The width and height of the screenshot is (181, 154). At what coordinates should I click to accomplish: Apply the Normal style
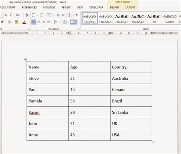click(90, 18)
